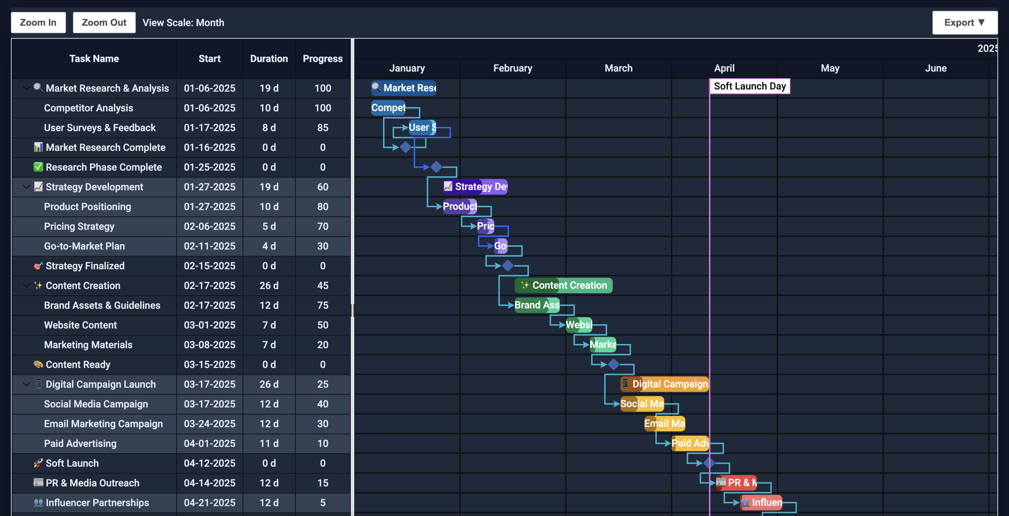Click the Zoom Out button
This screenshot has width=1009, height=516.
104,23
